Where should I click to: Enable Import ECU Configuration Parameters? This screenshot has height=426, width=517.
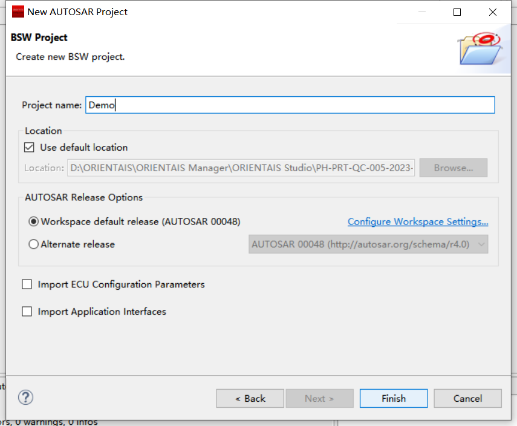click(27, 284)
